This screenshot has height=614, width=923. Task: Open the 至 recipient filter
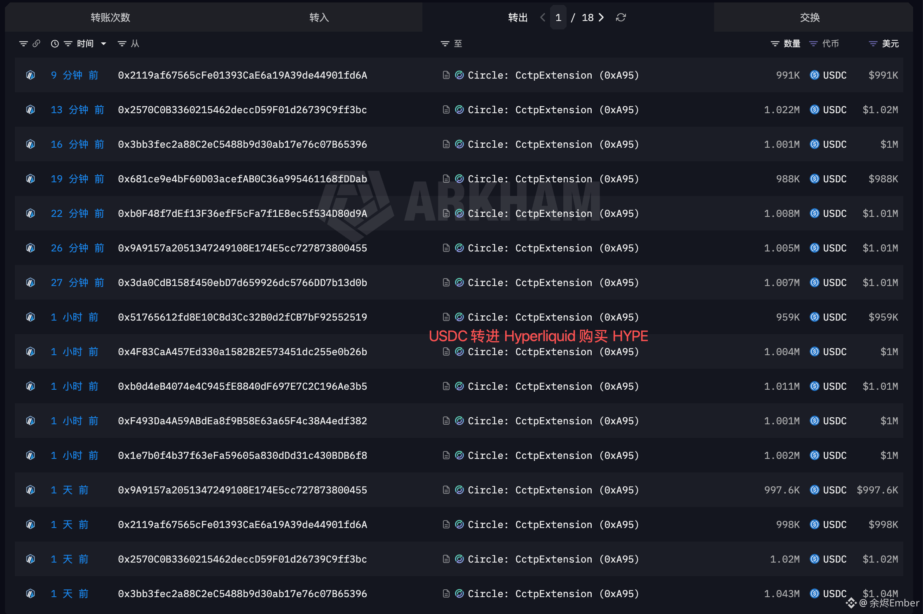445,44
